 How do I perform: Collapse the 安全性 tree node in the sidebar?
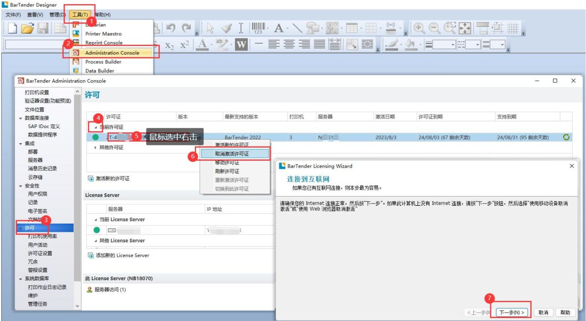tap(21, 186)
